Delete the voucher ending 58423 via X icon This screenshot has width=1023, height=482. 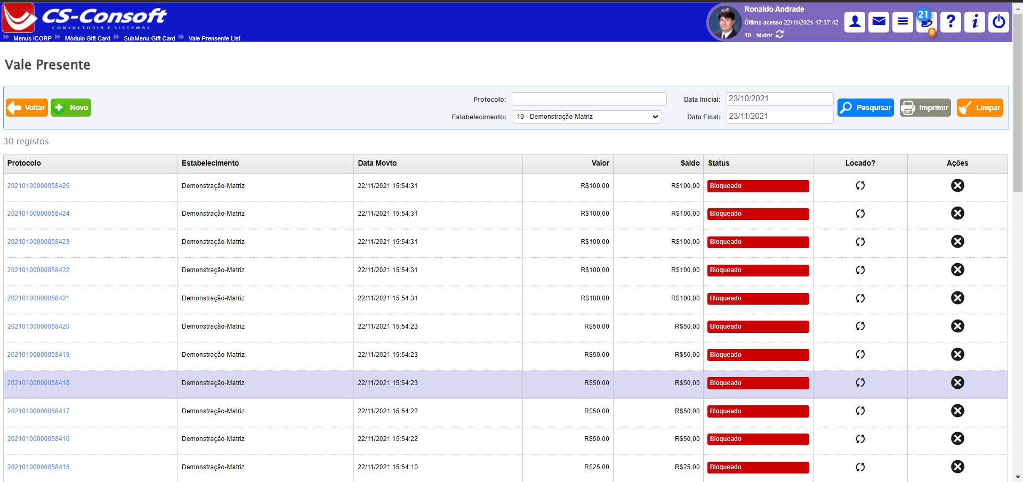click(x=957, y=242)
